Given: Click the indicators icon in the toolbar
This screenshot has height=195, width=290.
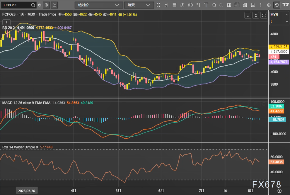Looking at the screenshot, I should point(167,5).
